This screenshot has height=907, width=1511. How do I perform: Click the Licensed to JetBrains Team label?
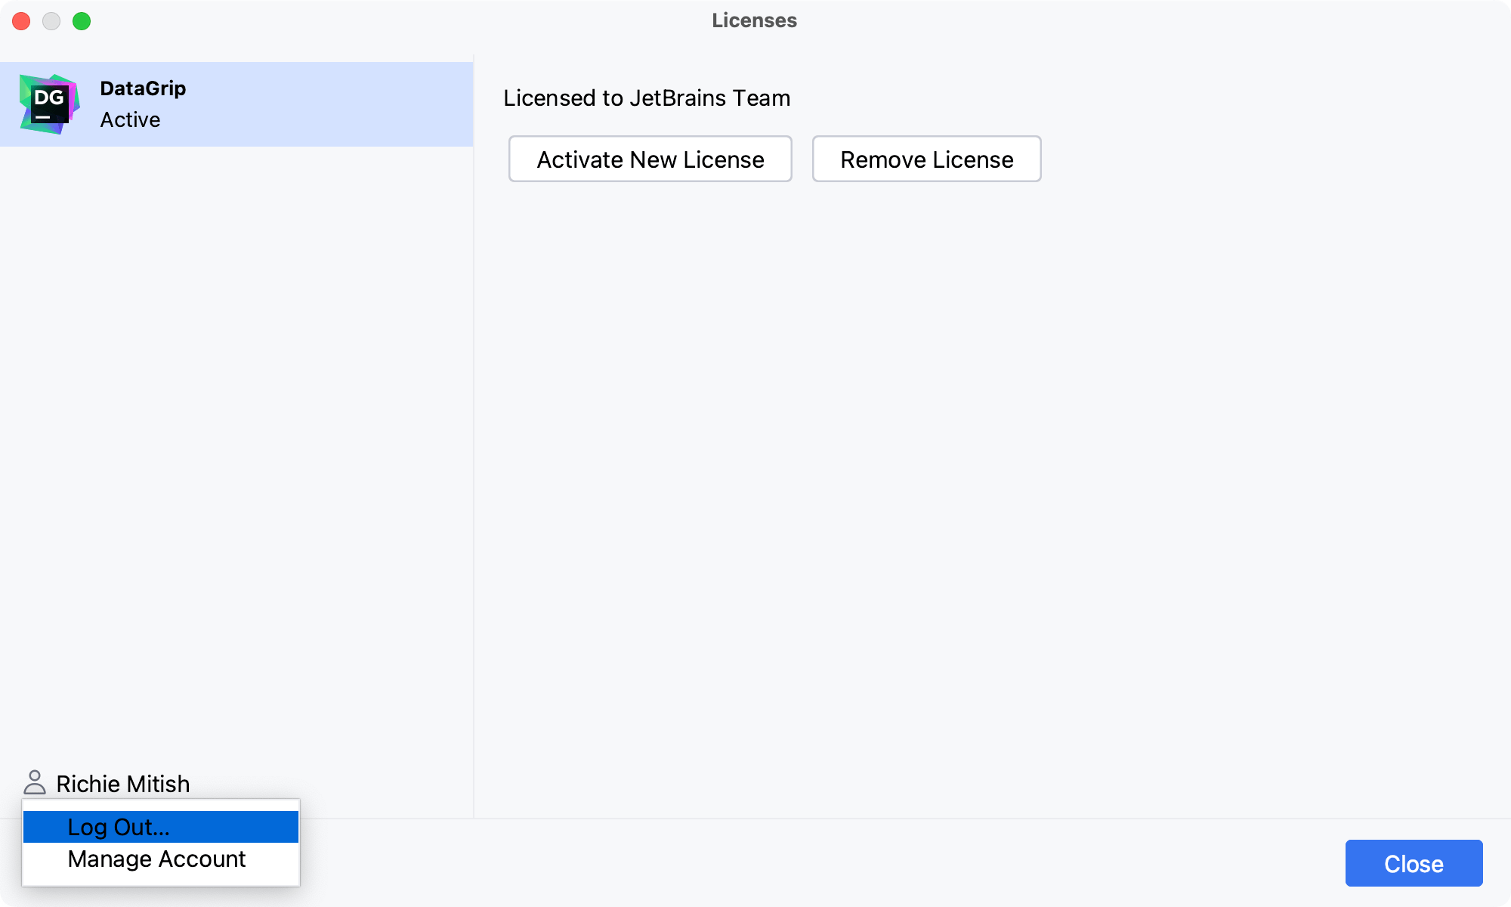point(647,98)
